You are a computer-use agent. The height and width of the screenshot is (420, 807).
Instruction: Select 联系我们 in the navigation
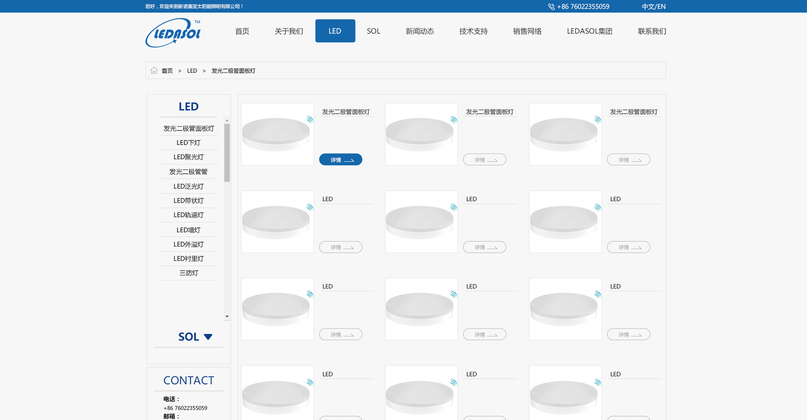(651, 31)
